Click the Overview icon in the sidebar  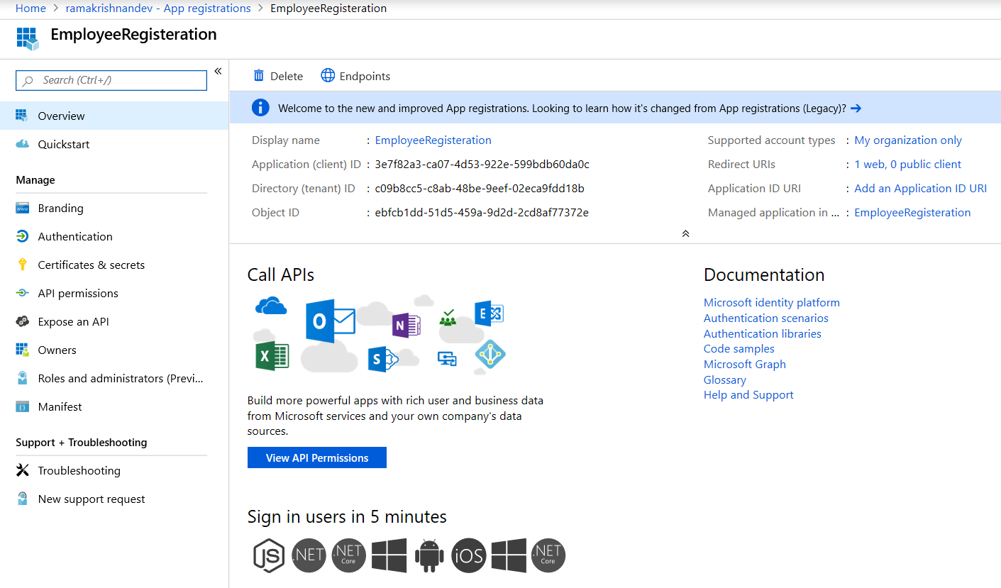pos(22,116)
